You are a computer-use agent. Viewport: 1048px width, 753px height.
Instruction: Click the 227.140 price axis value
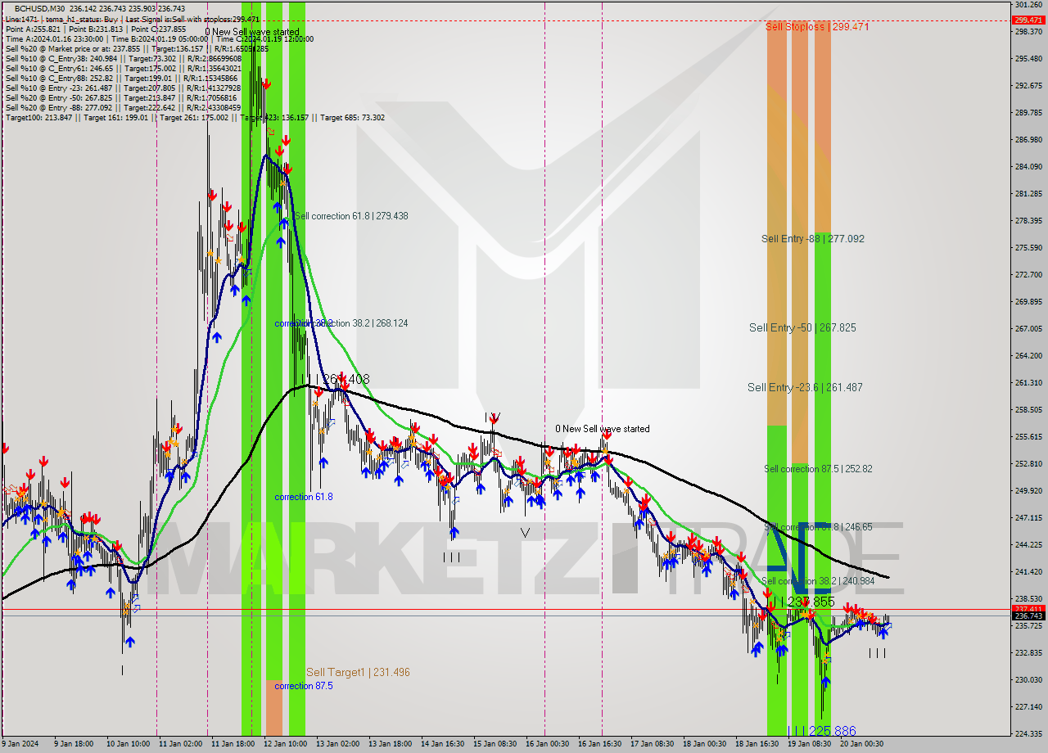(1029, 707)
